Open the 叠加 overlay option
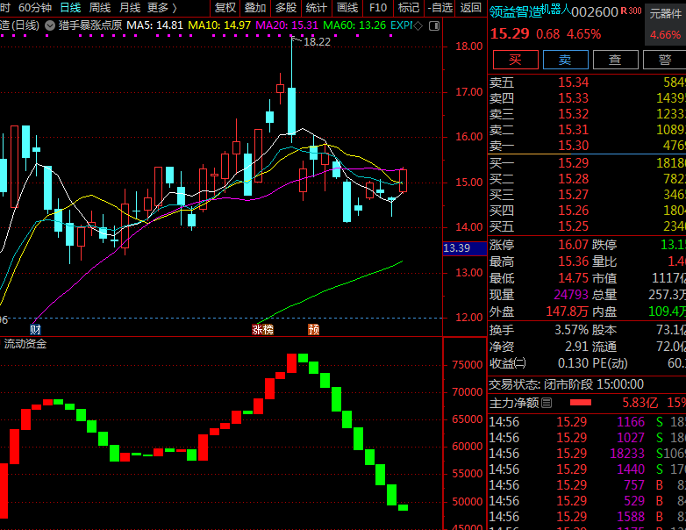This screenshot has height=530, width=686. coord(255,8)
